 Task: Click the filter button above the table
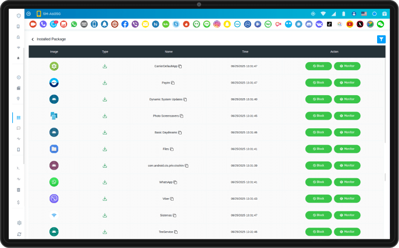[x=381, y=39]
